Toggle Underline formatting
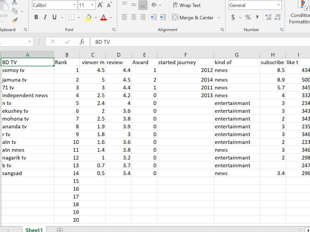 54,17
